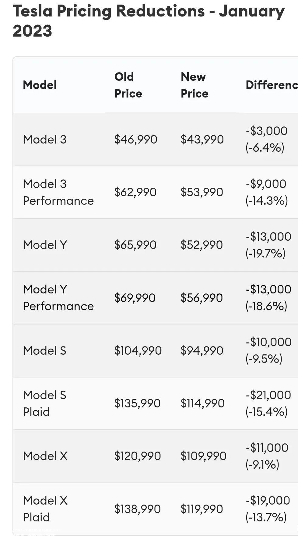Click Model 3 Performance new price $53,990
Viewport: 298px width, 539px height.
pos(202,192)
